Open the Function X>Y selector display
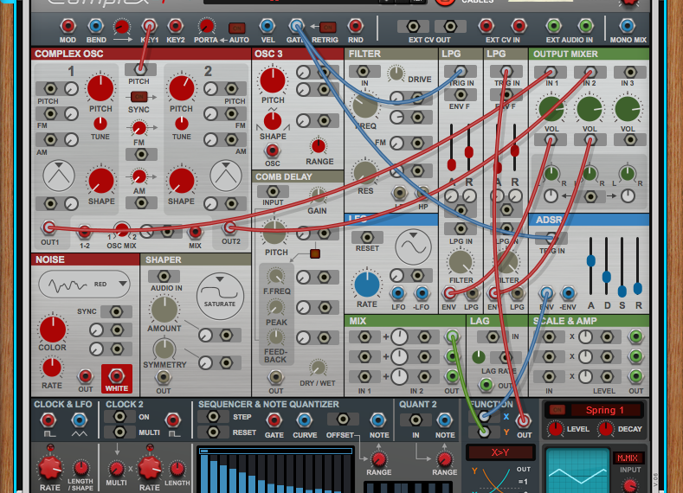683x493 pixels. coord(500,452)
